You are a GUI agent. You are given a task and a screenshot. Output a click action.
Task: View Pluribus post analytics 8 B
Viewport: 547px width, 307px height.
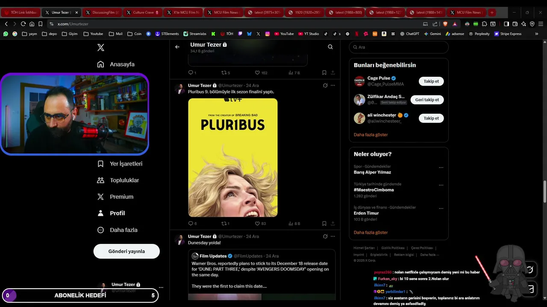click(294, 223)
